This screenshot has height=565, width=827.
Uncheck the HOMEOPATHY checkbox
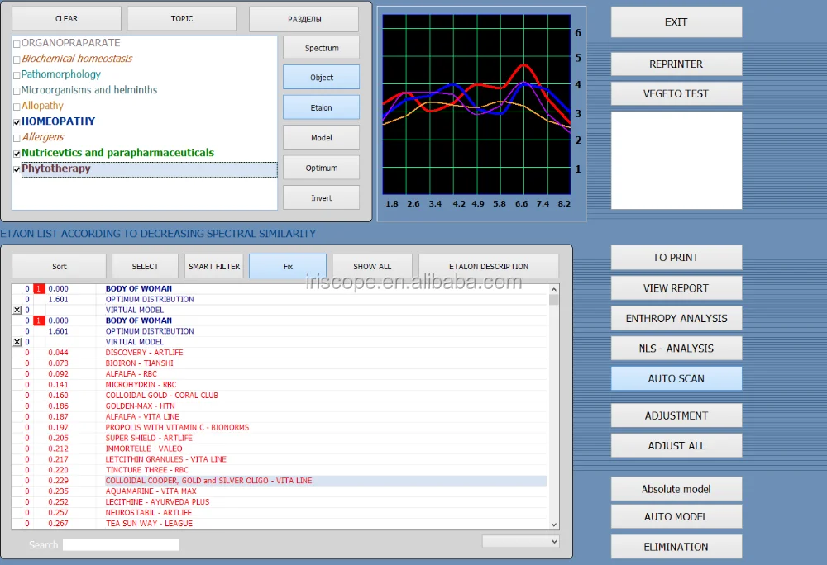(17, 122)
